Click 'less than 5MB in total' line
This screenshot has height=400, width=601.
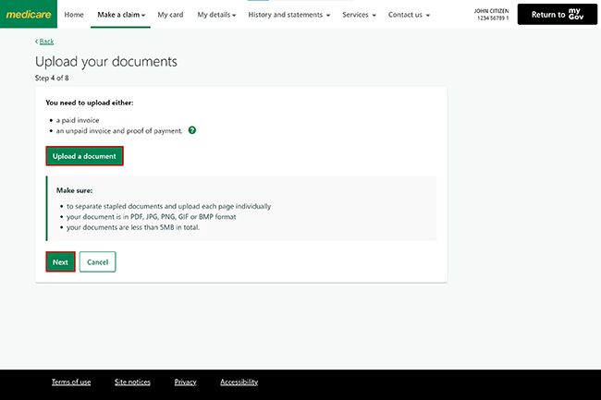pos(133,227)
